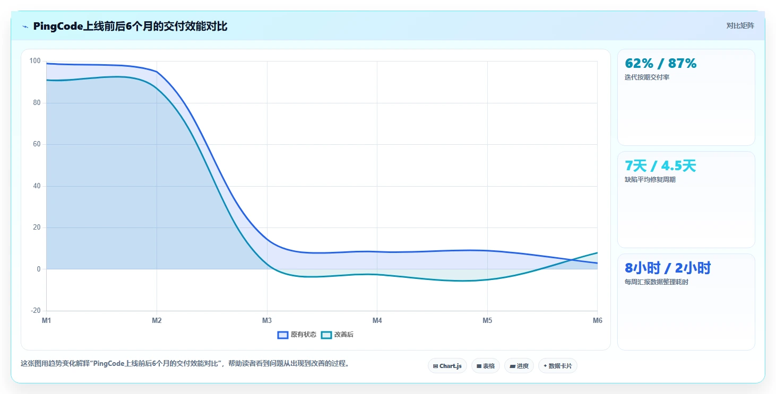This screenshot has height=394, width=776.
Task: Click the M4 axis label
Action: (377, 320)
